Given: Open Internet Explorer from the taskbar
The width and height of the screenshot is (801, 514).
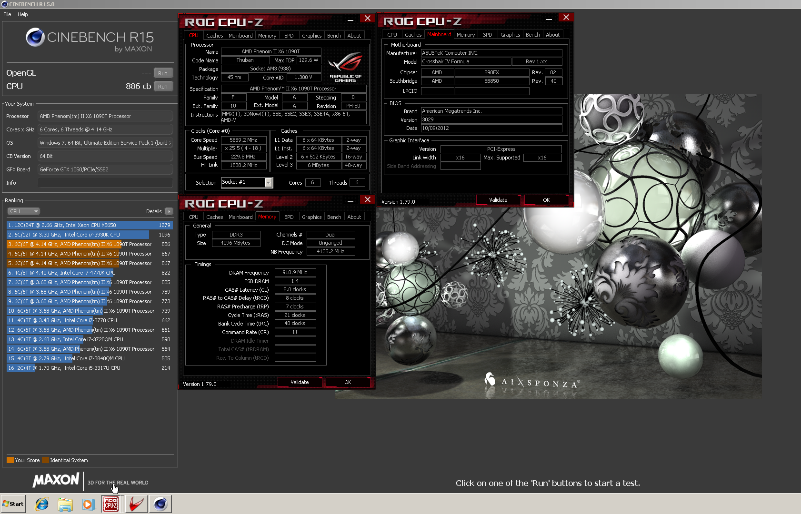Looking at the screenshot, I should (x=42, y=504).
